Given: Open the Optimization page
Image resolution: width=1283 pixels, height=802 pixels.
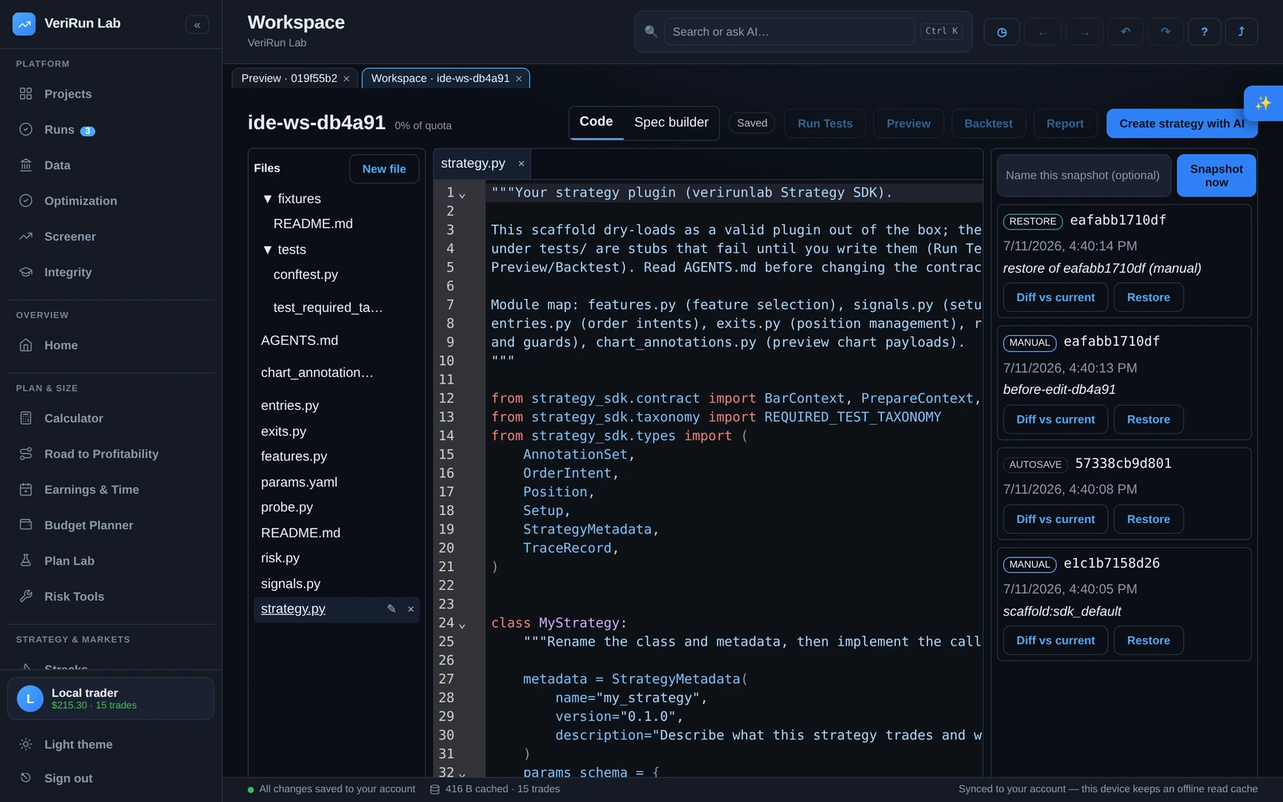Looking at the screenshot, I should coord(111,200).
